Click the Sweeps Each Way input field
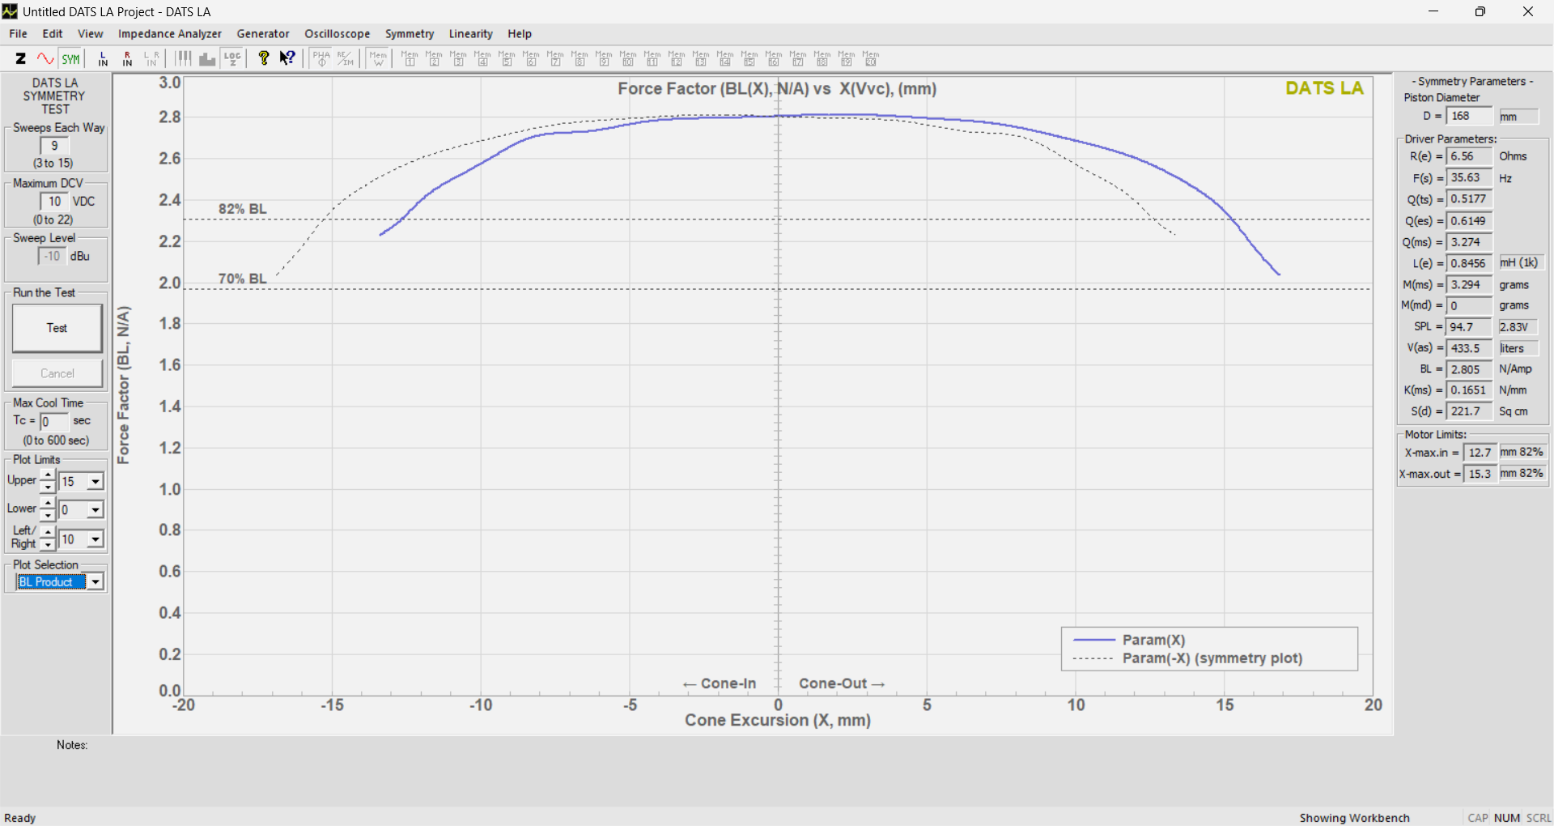The image size is (1554, 826). click(x=54, y=146)
